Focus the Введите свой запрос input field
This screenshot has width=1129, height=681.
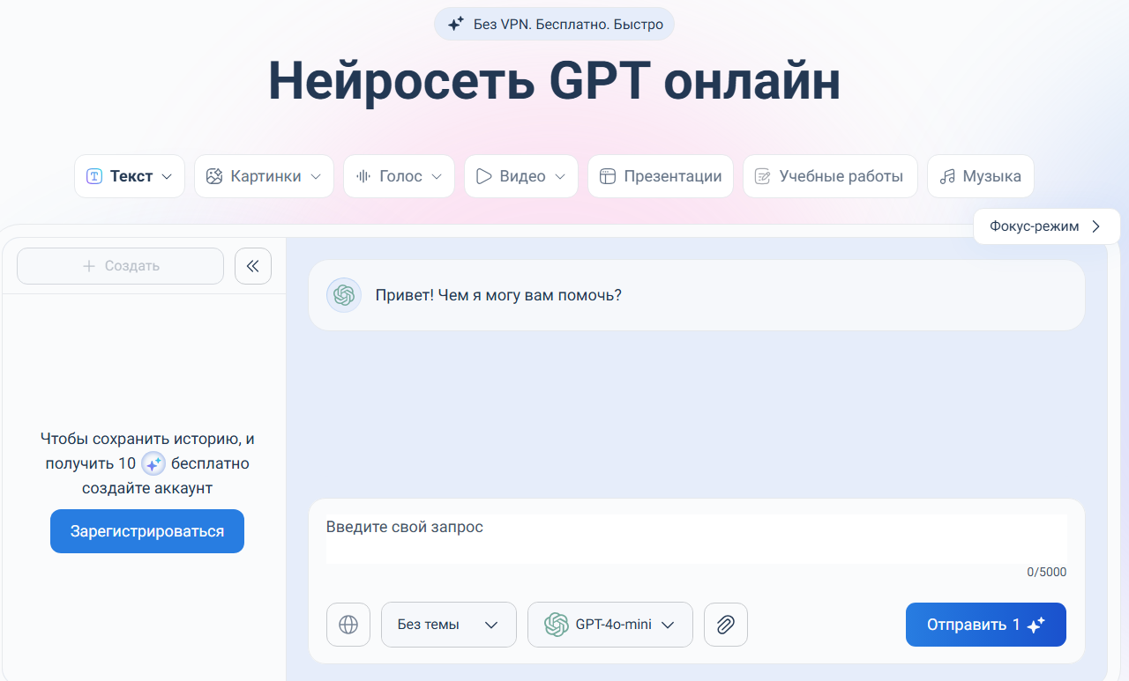[696, 538]
